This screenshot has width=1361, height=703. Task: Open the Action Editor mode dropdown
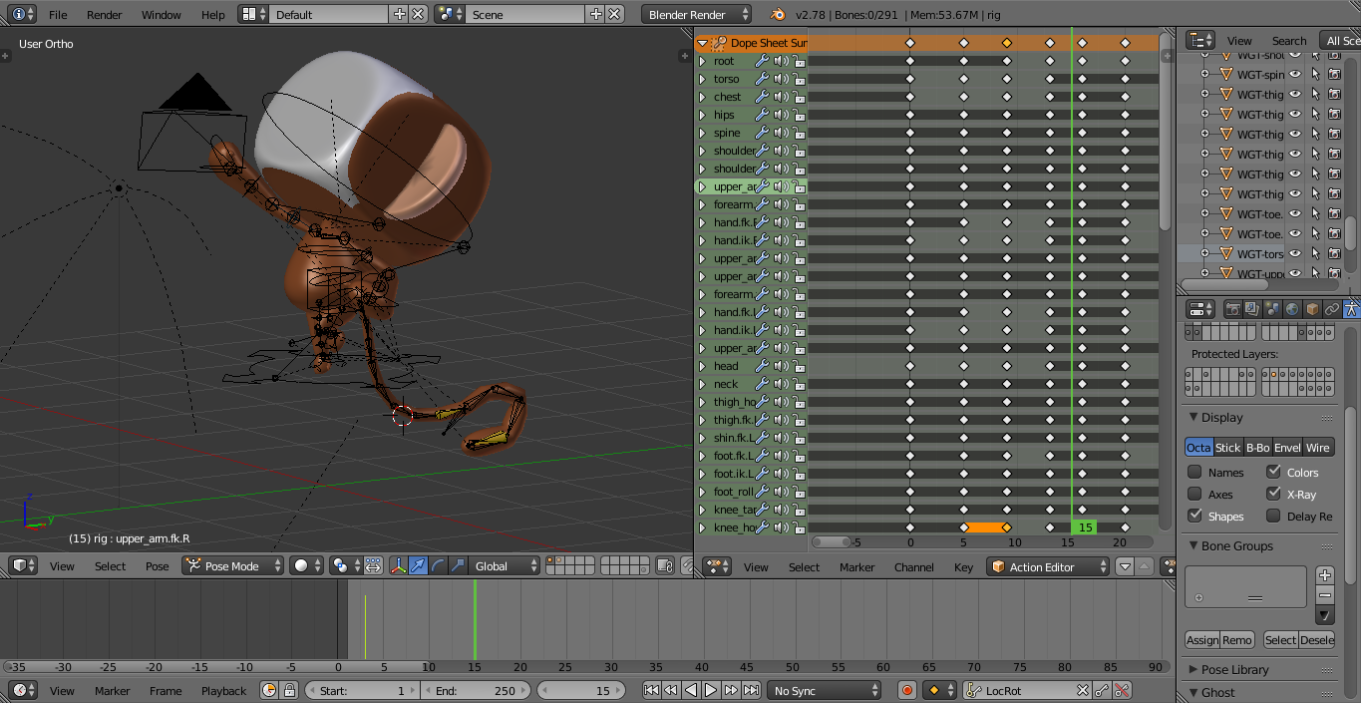point(1048,566)
